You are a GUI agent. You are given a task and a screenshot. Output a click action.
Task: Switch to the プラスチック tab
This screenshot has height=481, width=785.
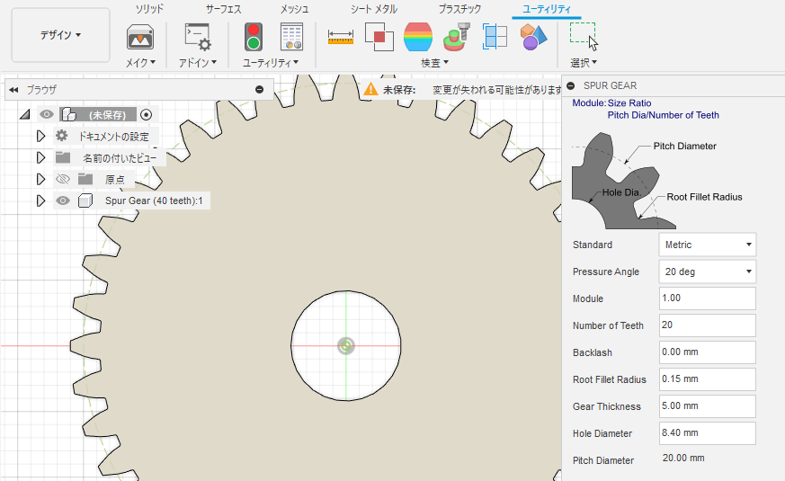pos(459,9)
